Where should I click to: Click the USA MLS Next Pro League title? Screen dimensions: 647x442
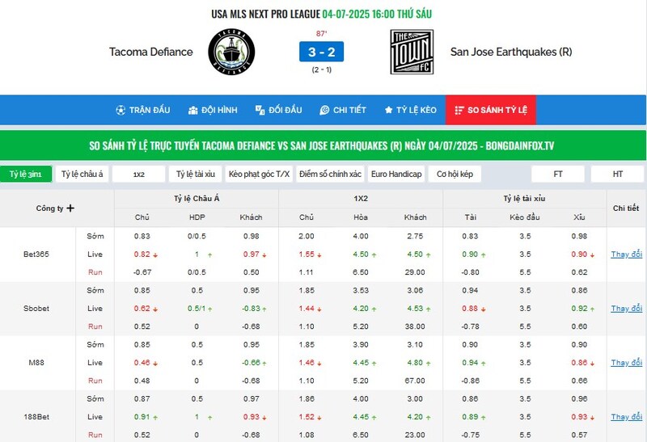coord(266,14)
